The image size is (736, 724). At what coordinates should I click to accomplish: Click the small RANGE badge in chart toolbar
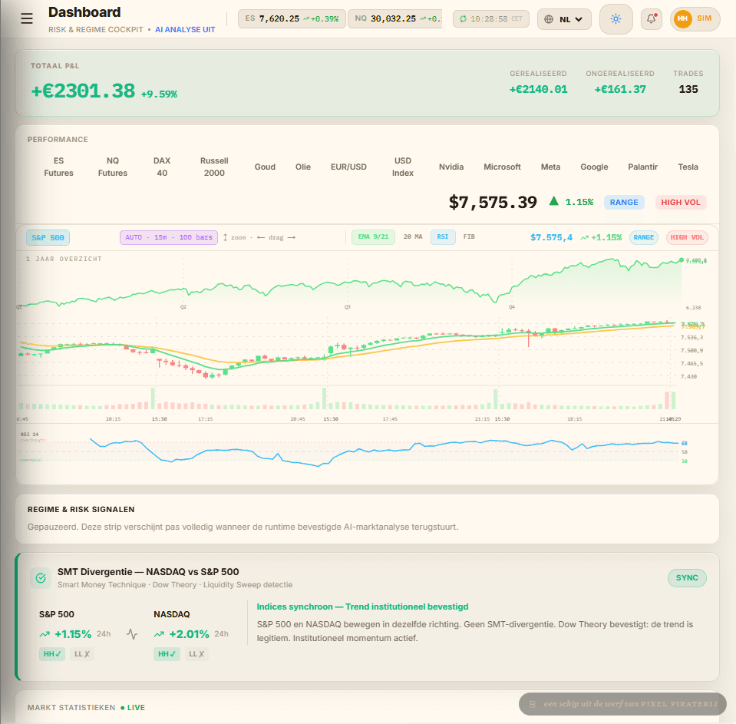(644, 237)
